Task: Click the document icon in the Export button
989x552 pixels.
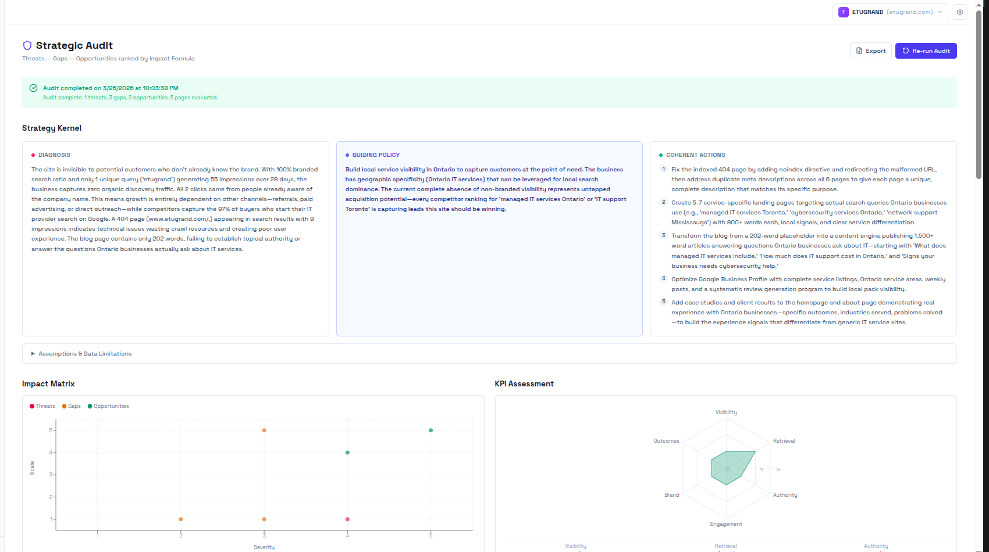Action: (858, 51)
